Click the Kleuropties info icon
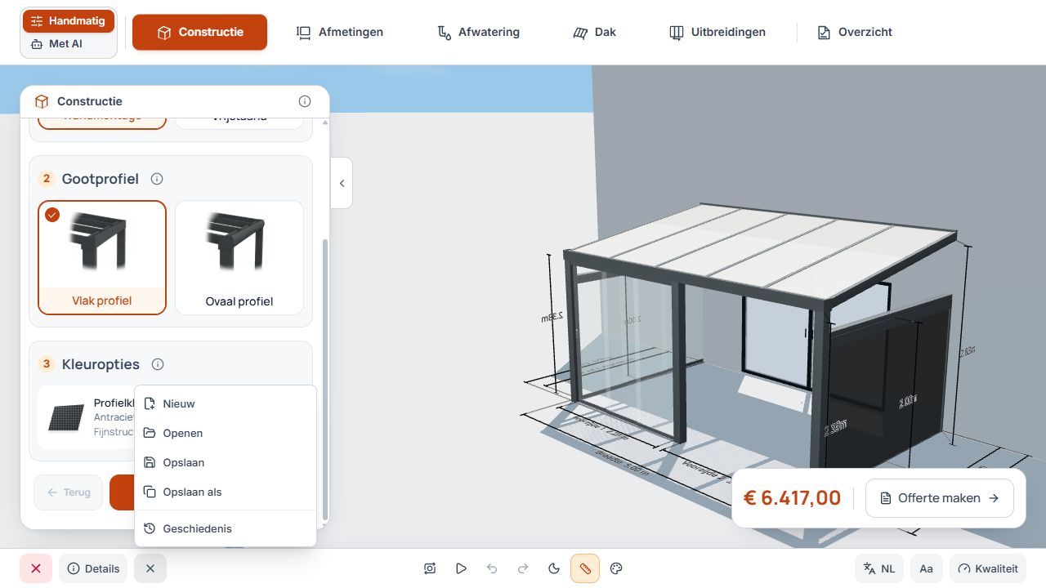Image resolution: width=1046 pixels, height=588 pixels. (x=159, y=364)
